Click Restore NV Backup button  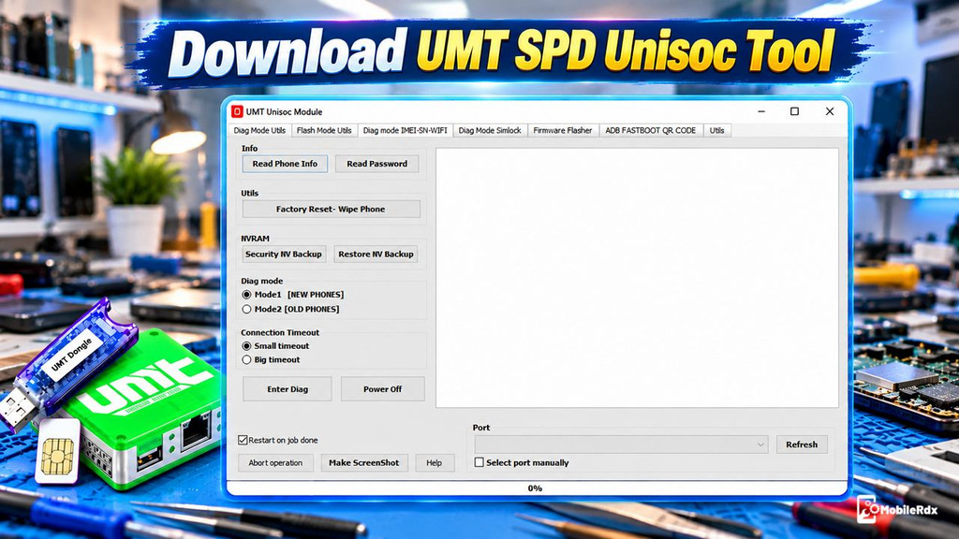pyautogui.click(x=376, y=255)
